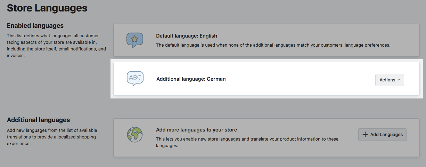Click the green globe icon
Screen dimensions: 426x167
pos(135,135)
